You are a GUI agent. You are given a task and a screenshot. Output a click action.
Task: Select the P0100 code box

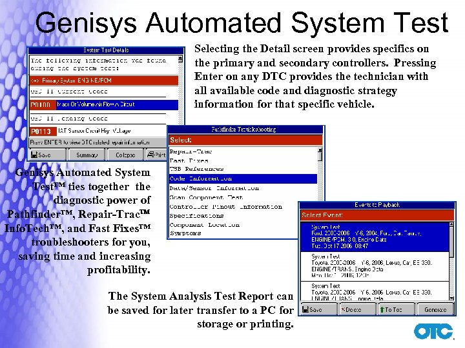pos(43,105)
